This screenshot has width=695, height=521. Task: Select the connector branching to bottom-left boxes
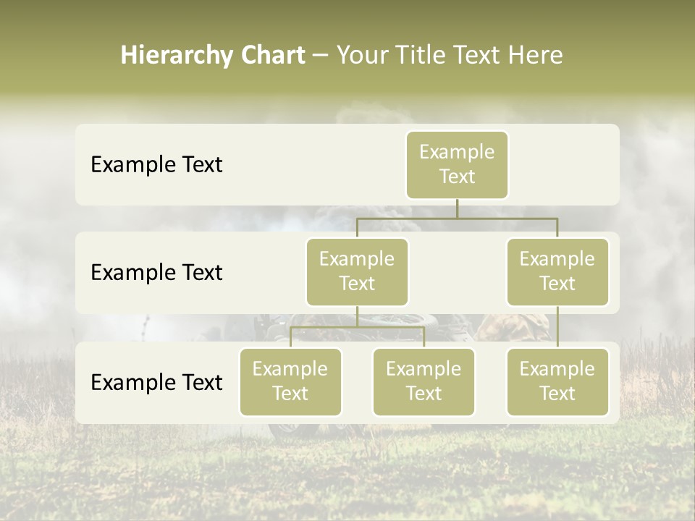357,327
